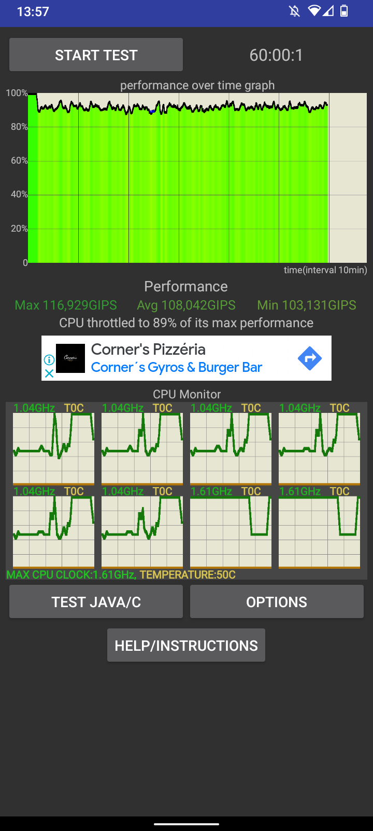Viewport: 373px width, 831px height.
Task: Tap the TEST JAVA/C button
Action: pyautogui.click(x=96, y=601)
